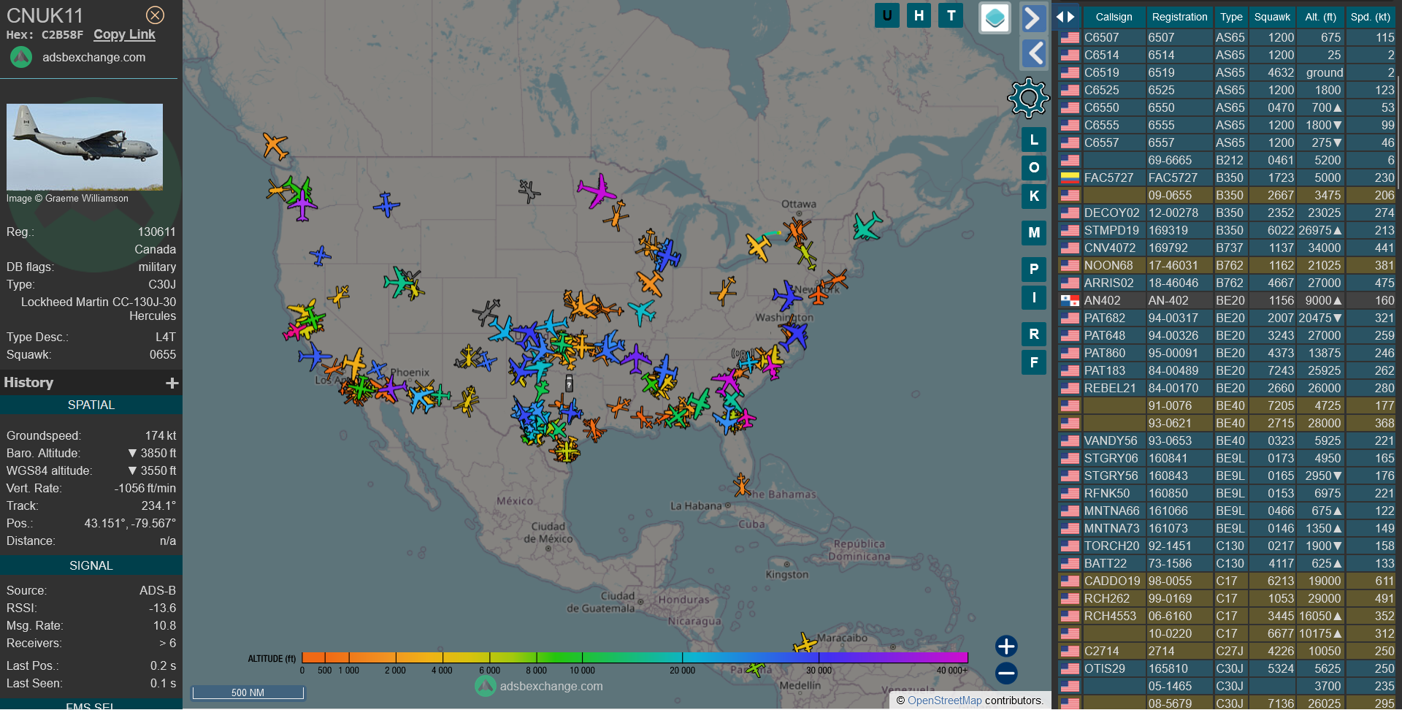Select the orange aircraft icon near Seattle coast
The width and height of the screenshot is (1402, 710).
click(x=275, y=145)
